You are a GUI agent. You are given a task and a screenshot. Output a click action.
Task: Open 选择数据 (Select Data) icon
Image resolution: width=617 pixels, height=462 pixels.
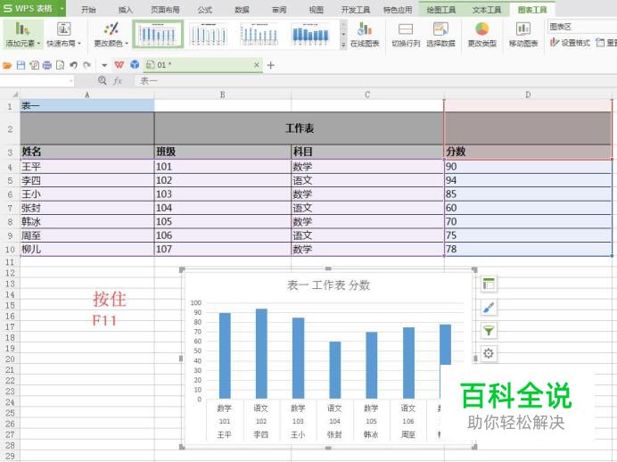pyautogui.click(x=440, y=29)
